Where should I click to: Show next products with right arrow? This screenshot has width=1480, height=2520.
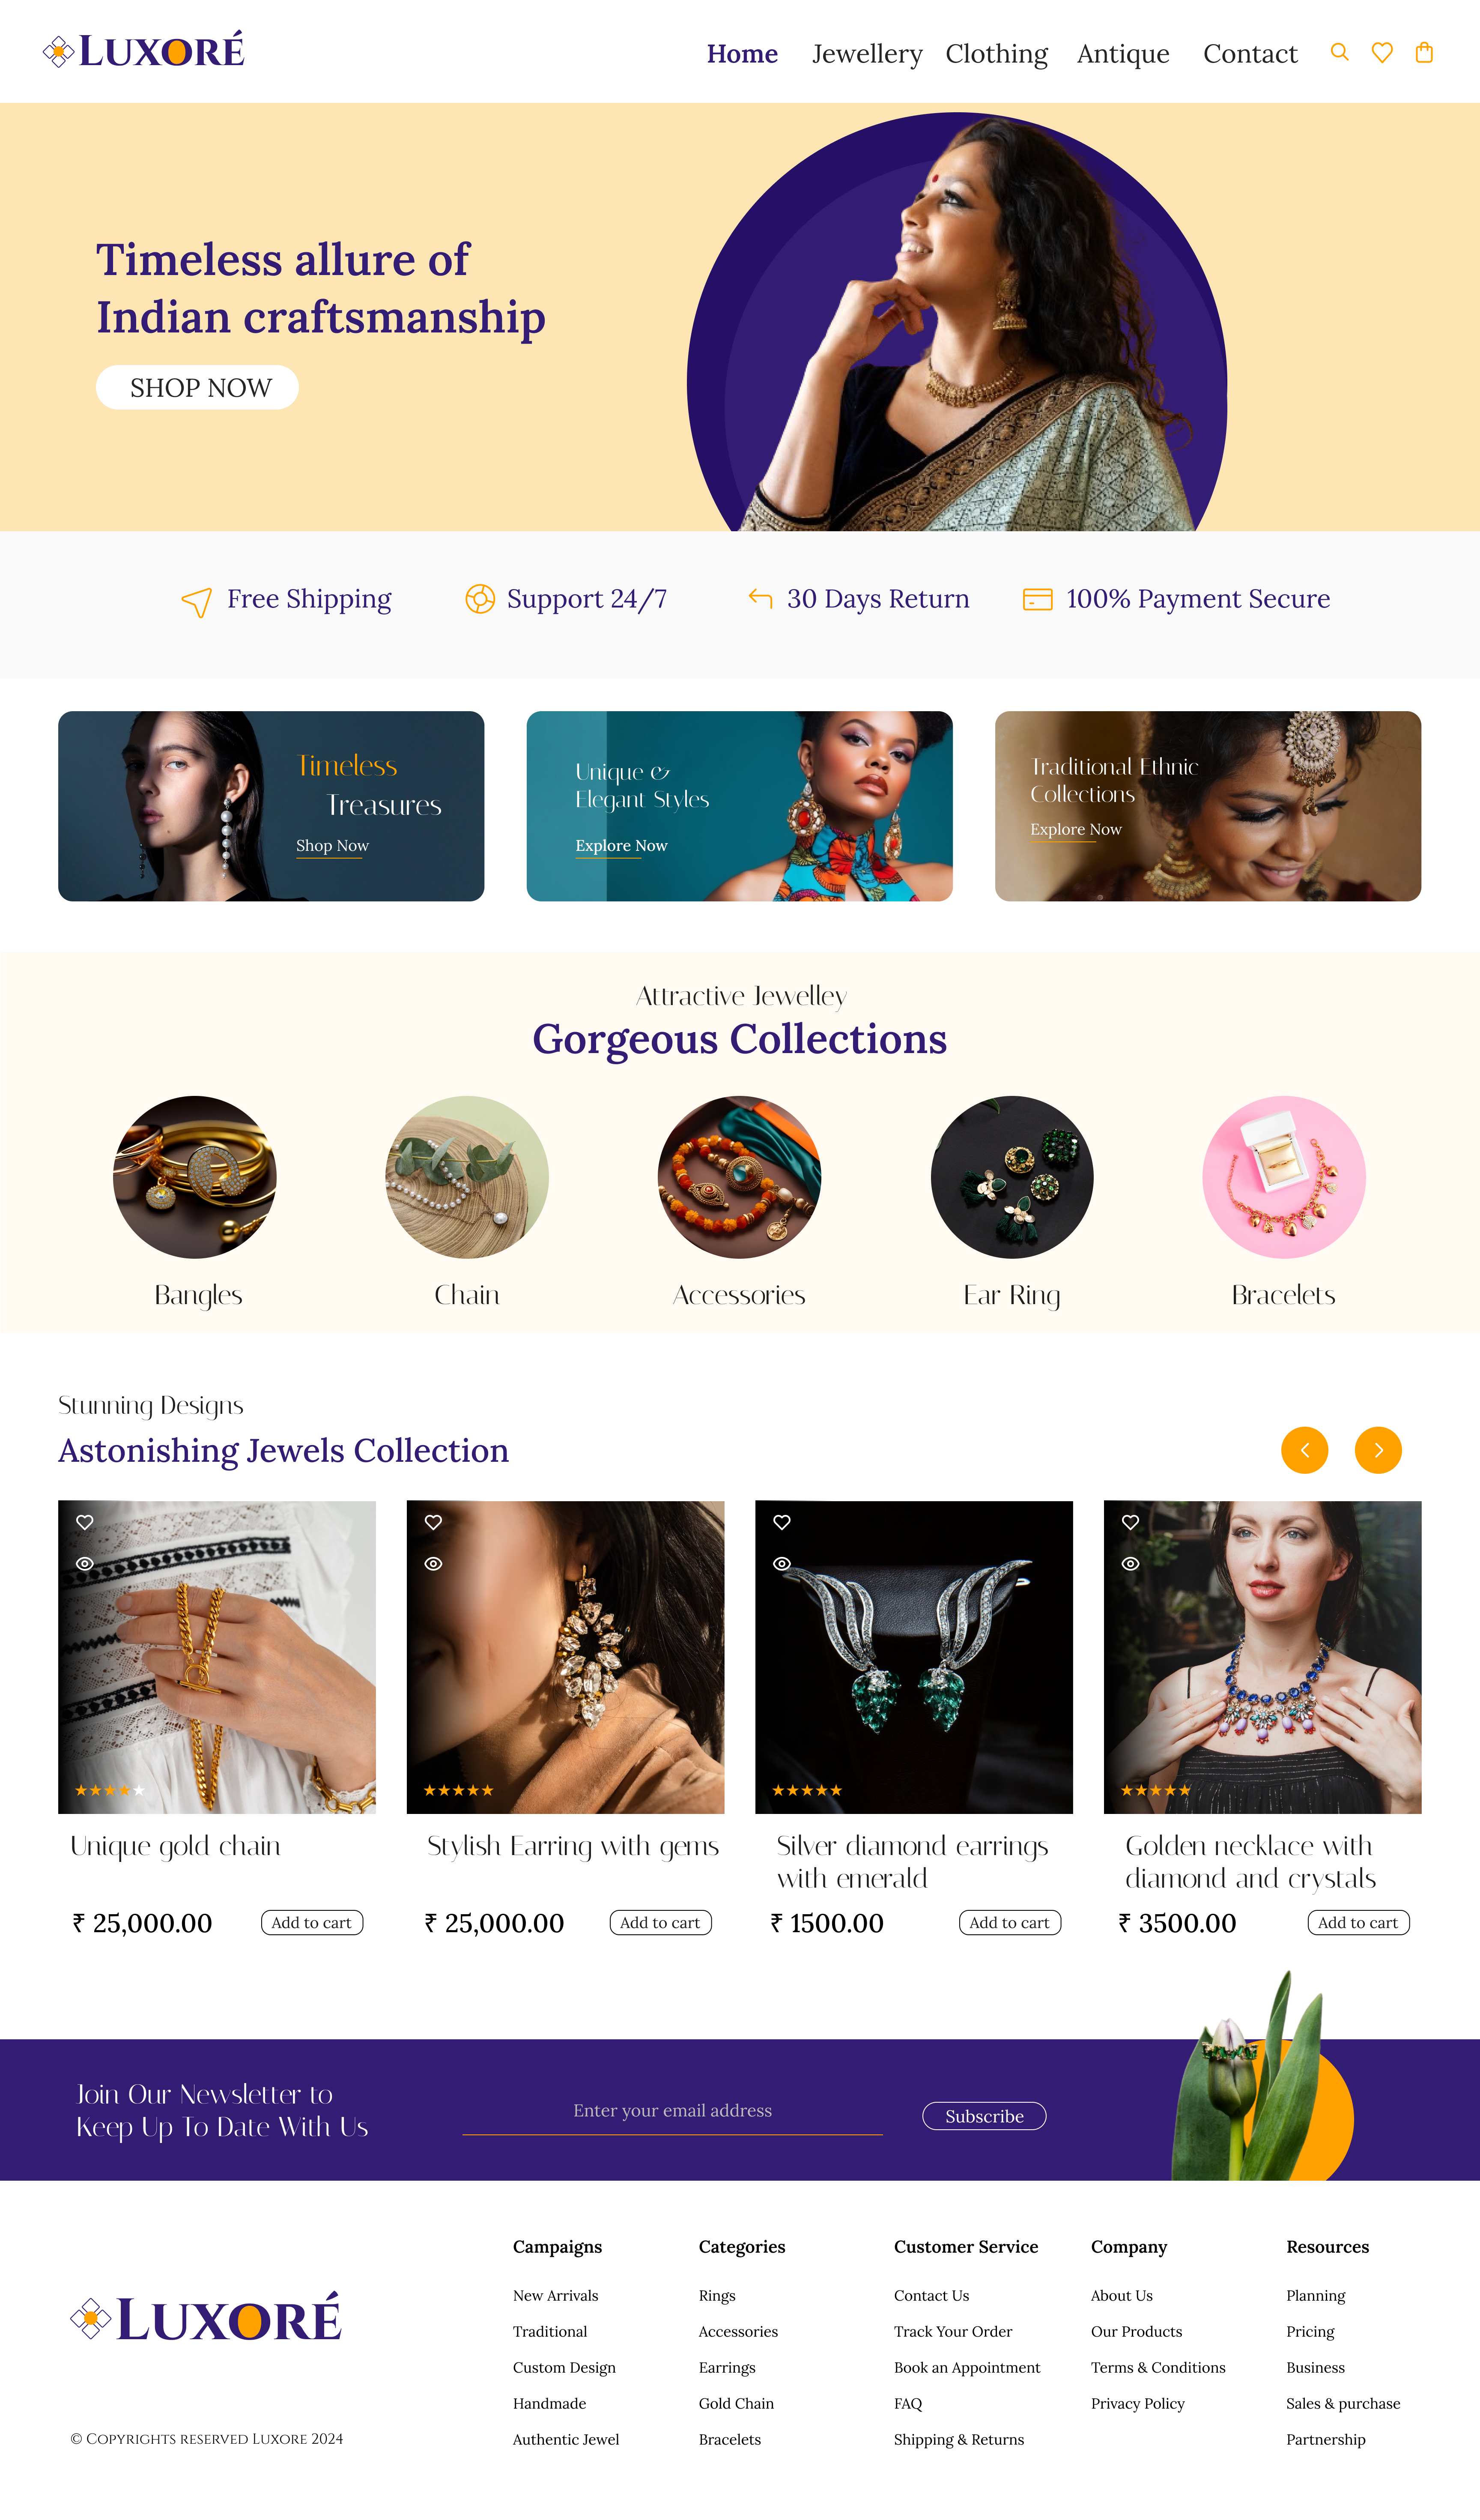pos(1378,1450)
